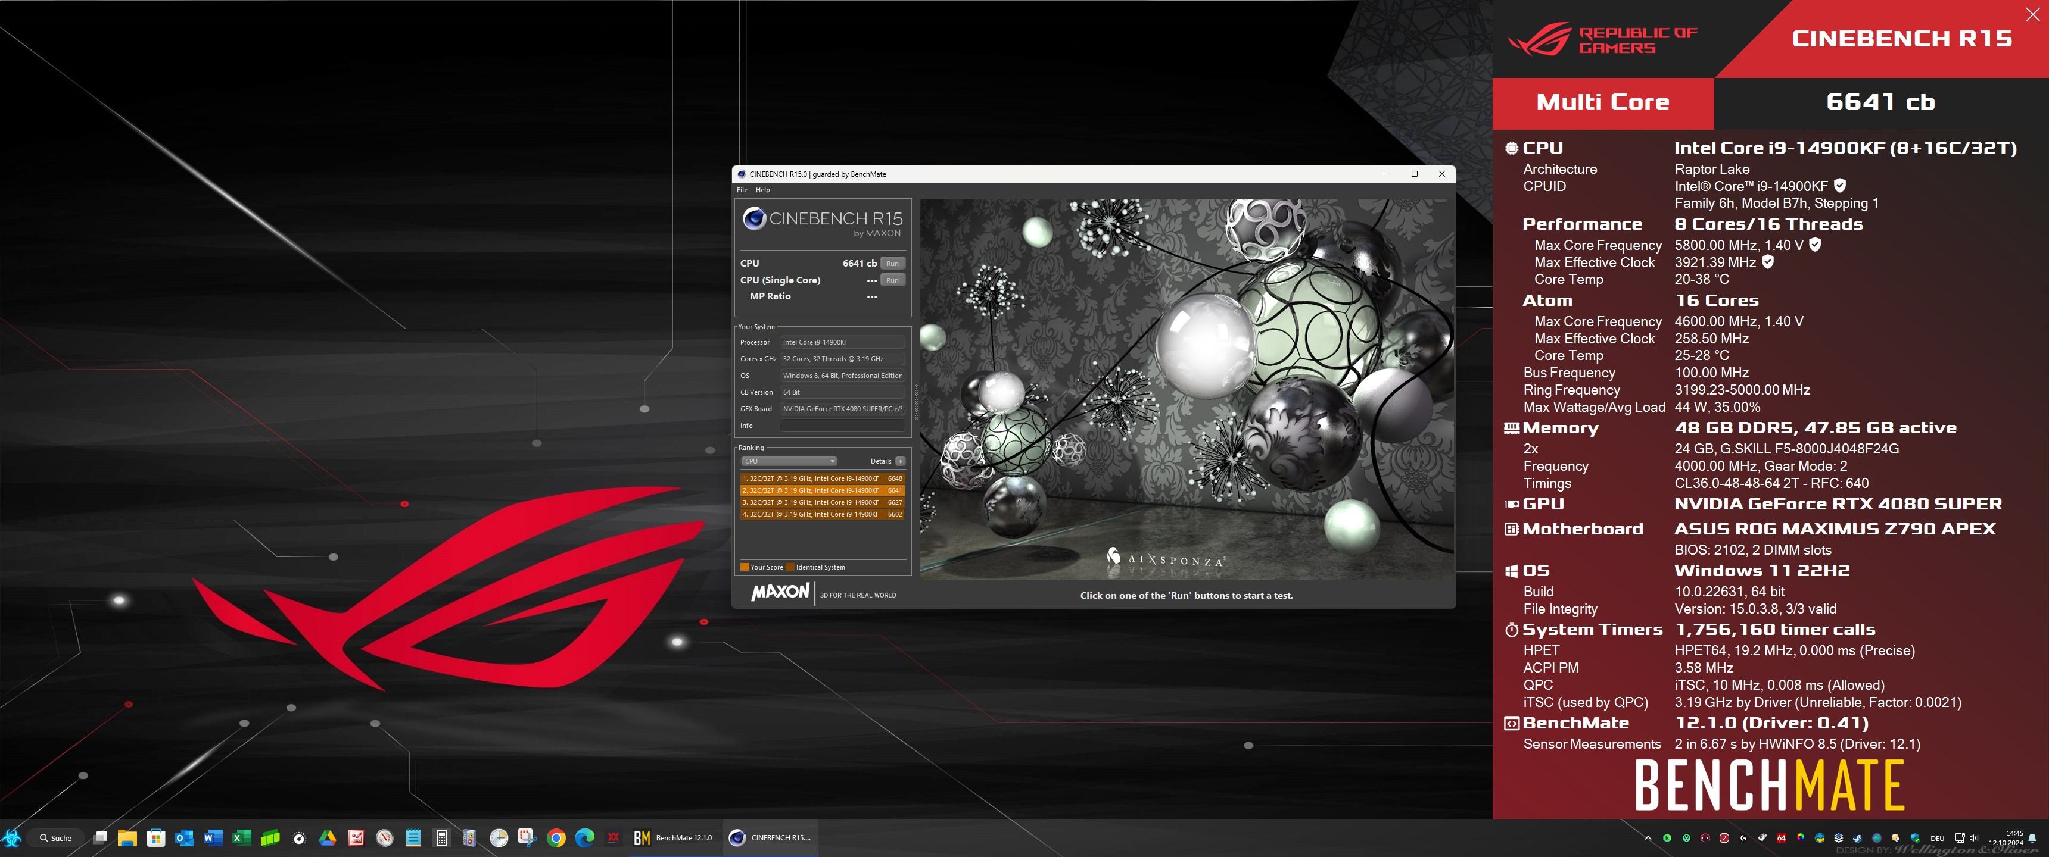
Task: Expand hidden system tray icons chevron
Action: (x=1648, y=838)
